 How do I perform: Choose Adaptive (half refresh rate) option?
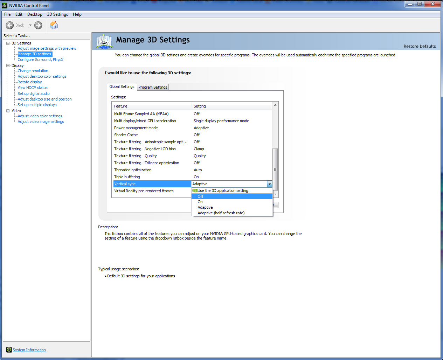[x=232, y=213]
